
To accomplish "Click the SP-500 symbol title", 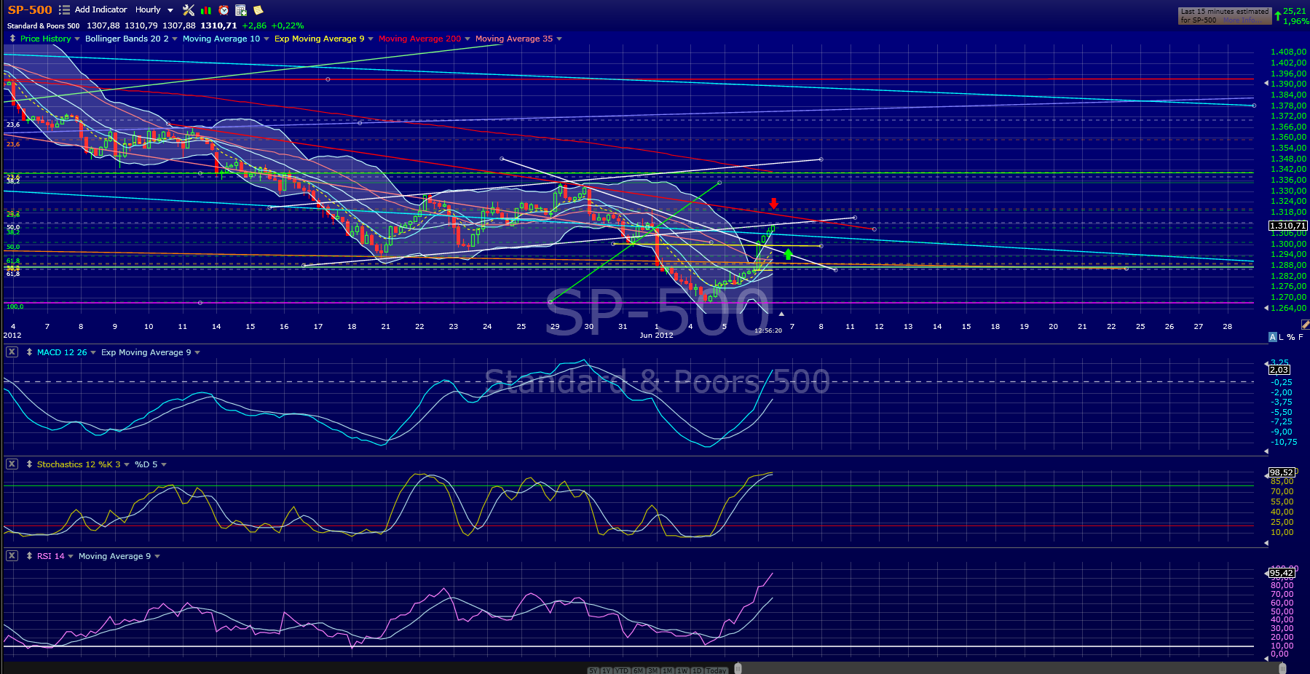I will [x=30, y=9].
